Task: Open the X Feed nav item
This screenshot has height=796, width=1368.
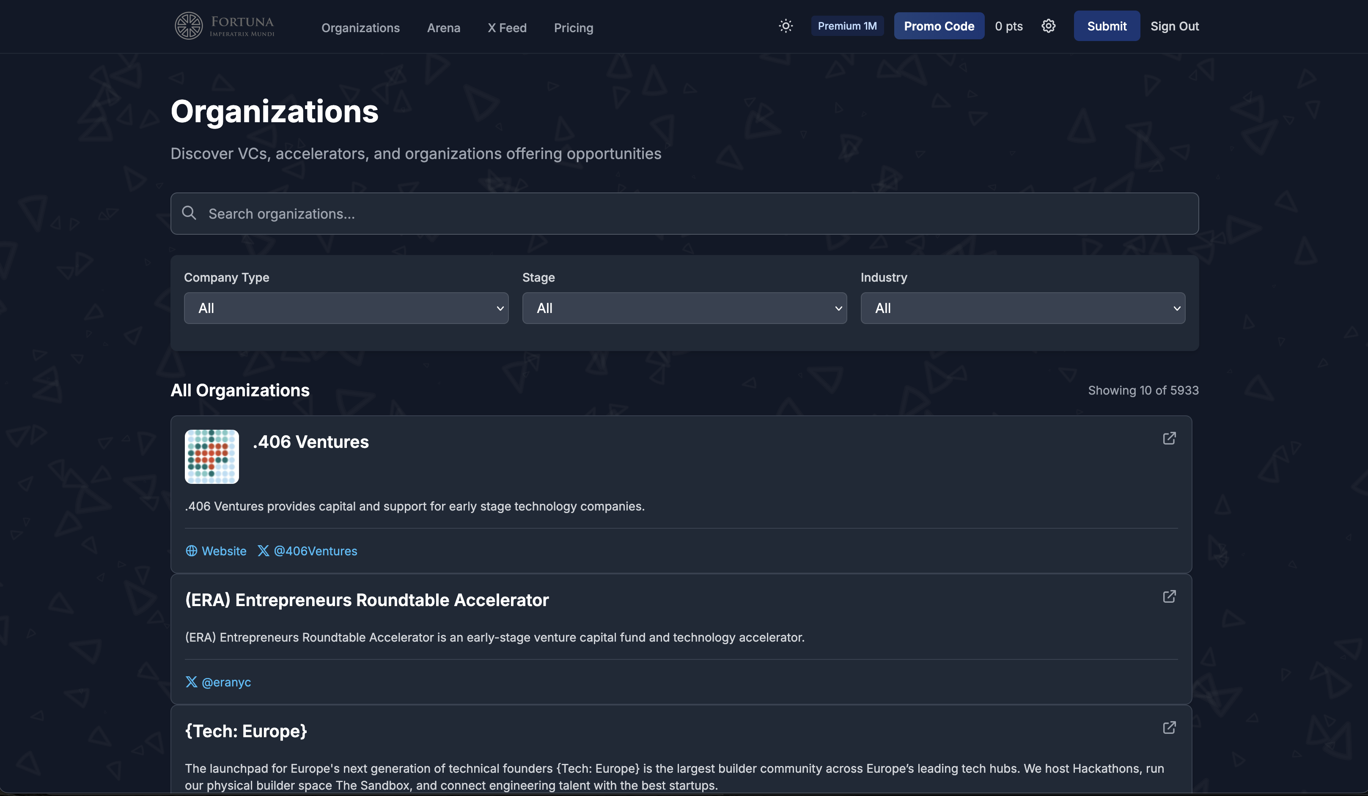Action: pyautogui.click(x=506, y=27)
